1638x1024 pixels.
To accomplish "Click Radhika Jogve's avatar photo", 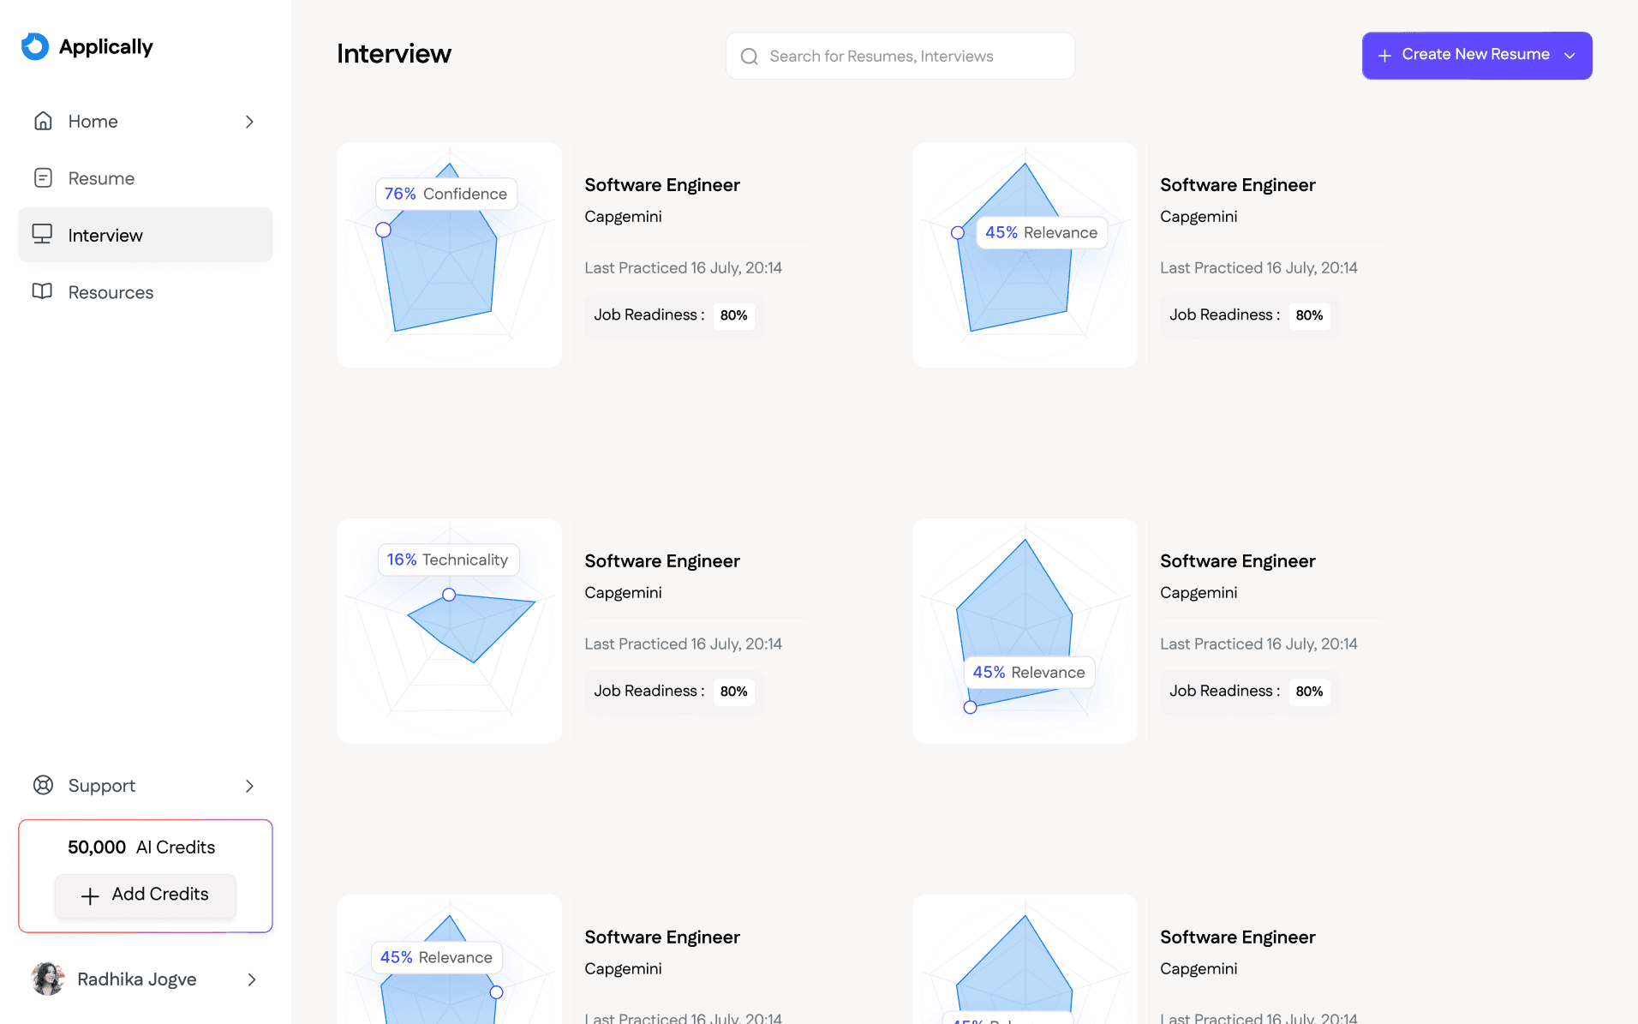I will (x=48, y=979).
